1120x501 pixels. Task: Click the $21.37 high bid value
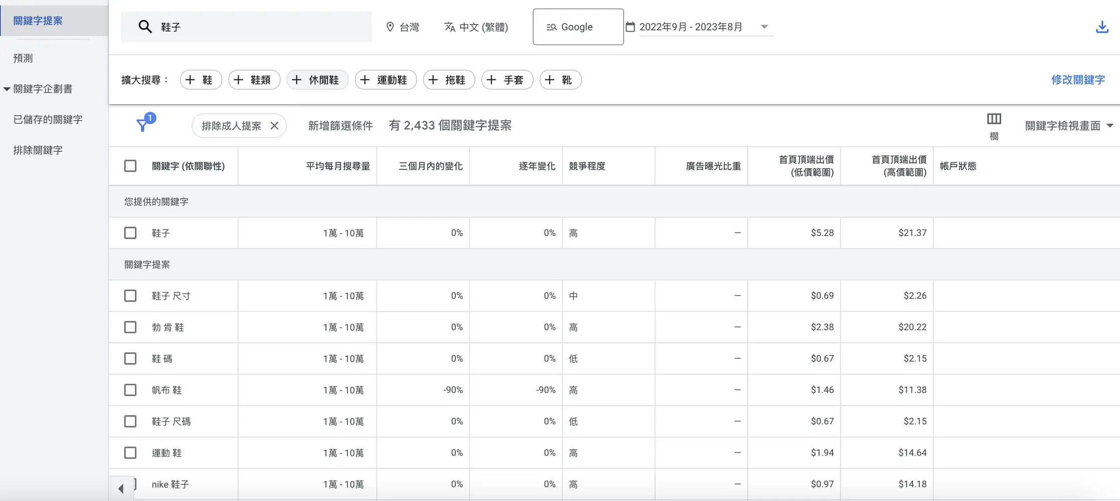click(x=912, y=233)
